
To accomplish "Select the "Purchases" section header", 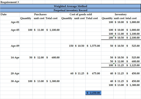I will [40, 14].
